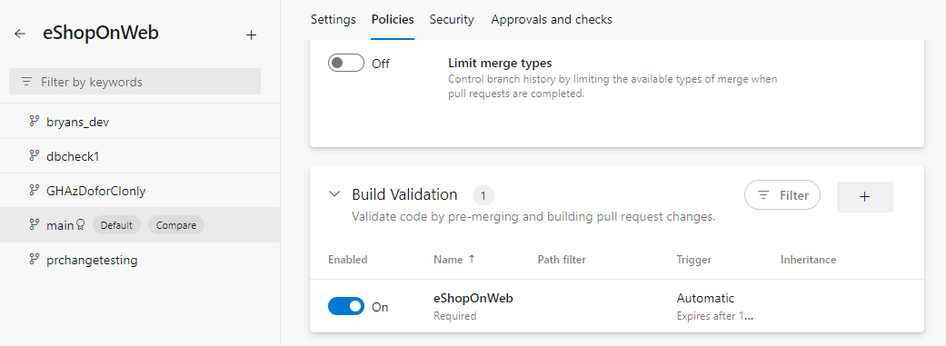Click the branch icon beside GHAzDoforCIonly
Image resolution: width=946 pixels, height=346 pixels.
click(35, 191)
